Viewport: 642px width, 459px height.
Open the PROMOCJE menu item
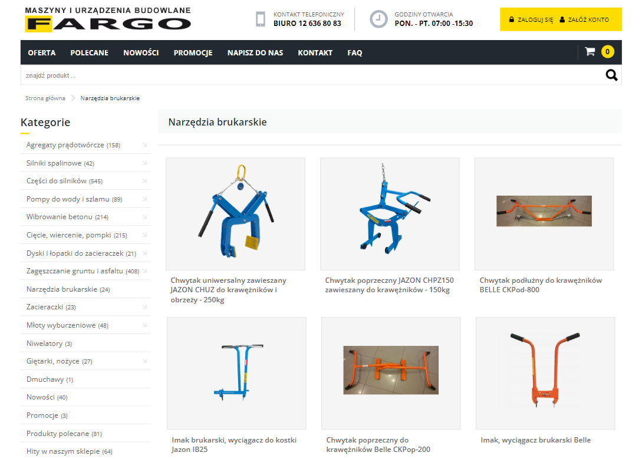[x=193, y=53]
